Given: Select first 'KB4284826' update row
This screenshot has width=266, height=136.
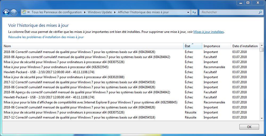Looking at the screenshot, I should pos(131,52).
